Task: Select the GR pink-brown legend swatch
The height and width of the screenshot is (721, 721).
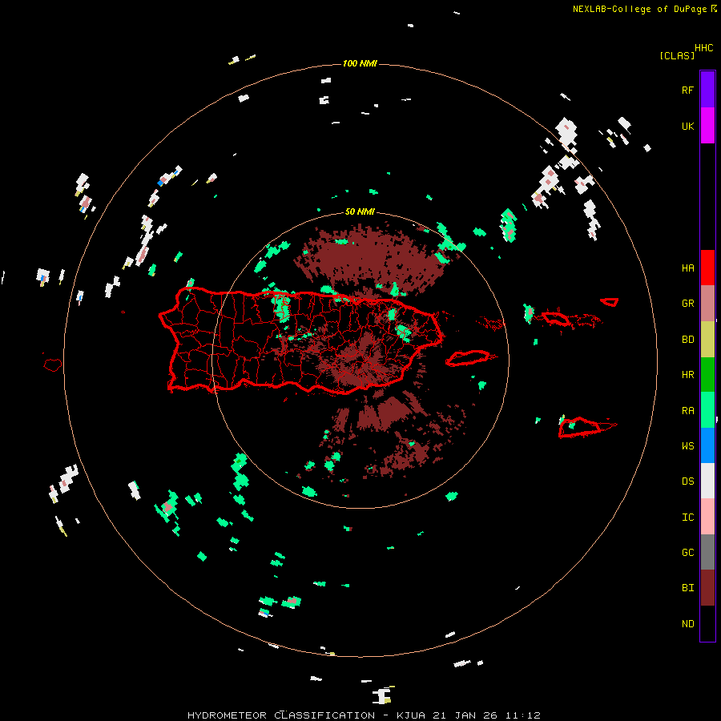Action: click(x=707, y=303)
